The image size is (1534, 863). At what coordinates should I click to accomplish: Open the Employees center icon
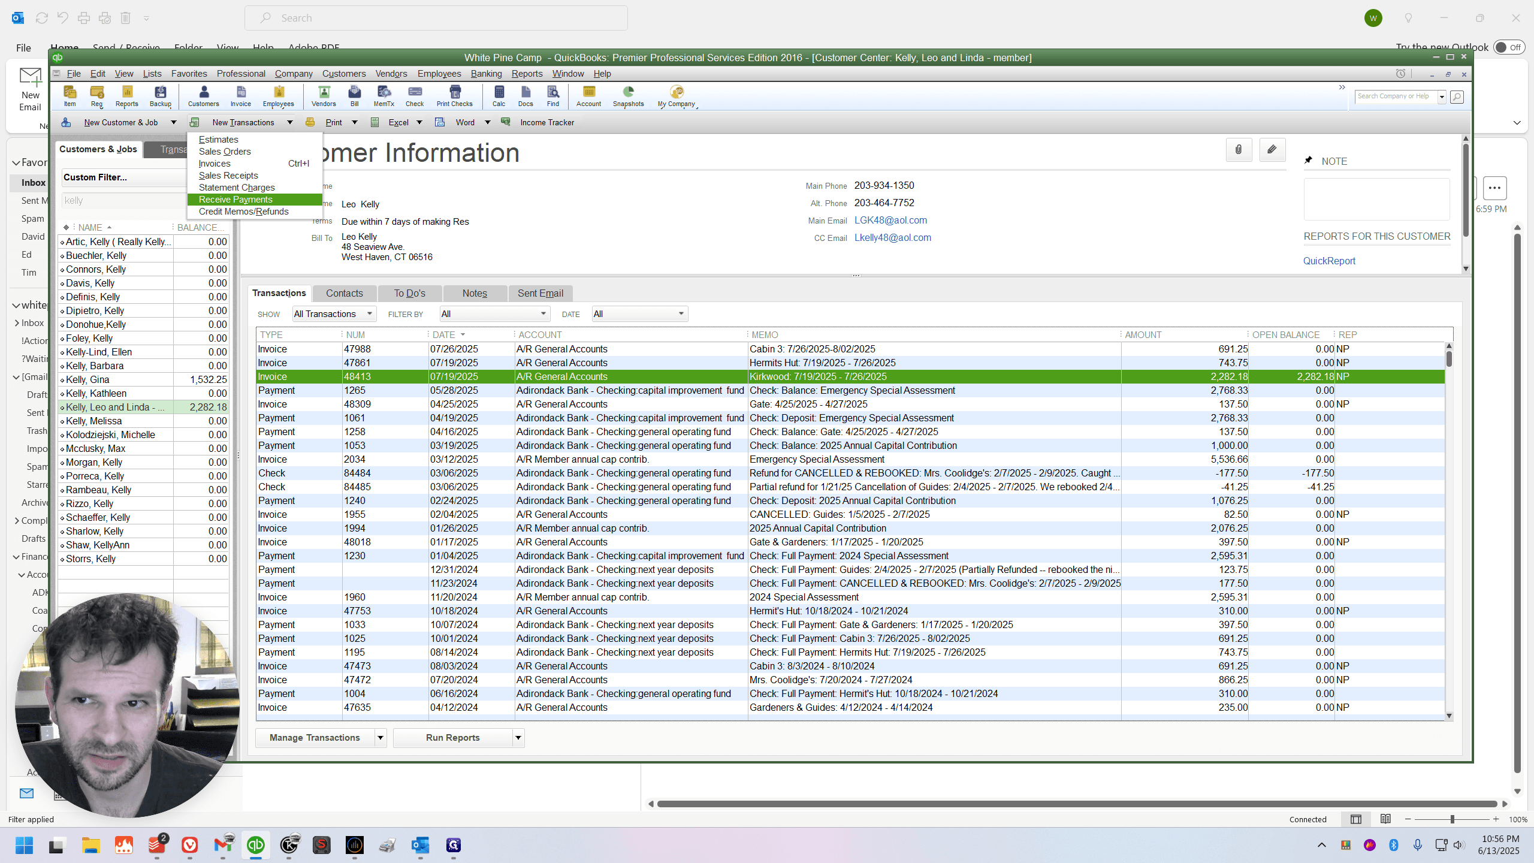point(279,96)
